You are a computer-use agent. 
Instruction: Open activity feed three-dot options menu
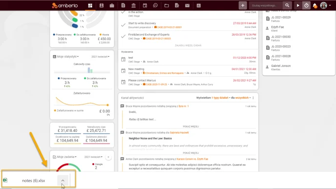(x=253, y=98)
